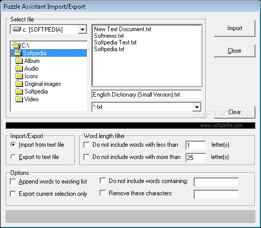261x228 pixels.
Task: Click the Original images folder icon
Action: pos(19,84)
